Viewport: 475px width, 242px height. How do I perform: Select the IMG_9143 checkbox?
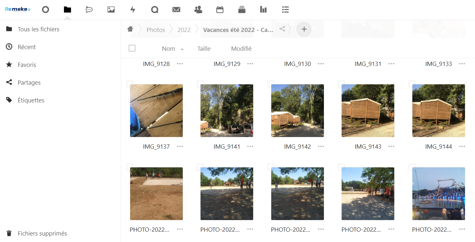[341, 84]
